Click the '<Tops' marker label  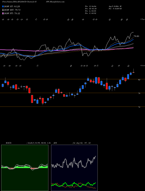pyautogui.click(x=142, y=19)
